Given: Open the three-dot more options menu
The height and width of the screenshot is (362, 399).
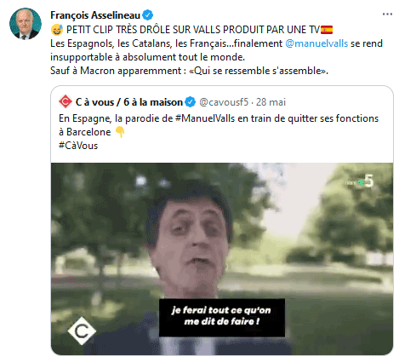Looking at the screenshot, I should (x=387, y=14).
